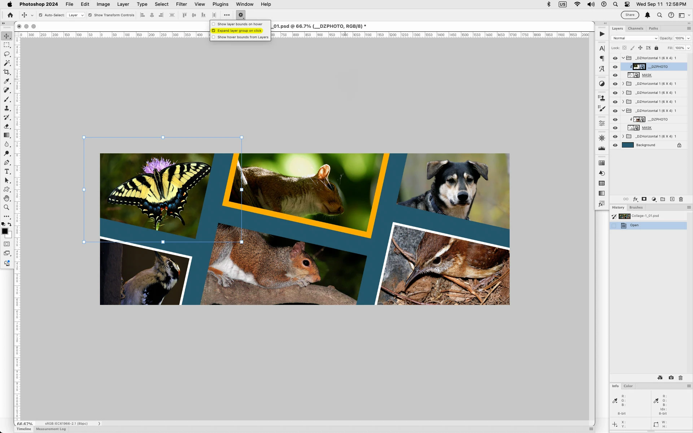Switch to the Channels tab
This screenshot has height=433, width=693.
pos(635,29)
